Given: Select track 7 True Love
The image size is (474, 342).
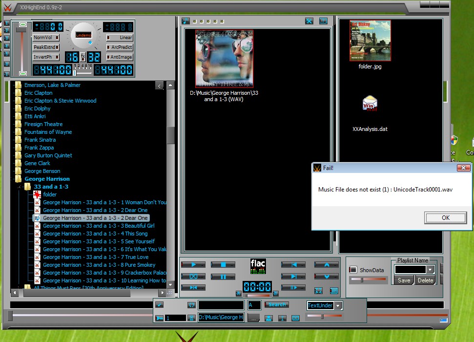Looking at the screenshot, I should pyautogui.click(x=96, y=257).
